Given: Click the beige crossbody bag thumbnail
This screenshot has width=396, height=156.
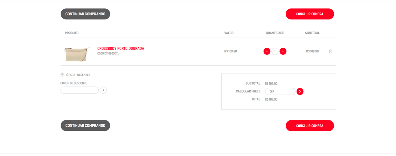Looking at the screenshot, I should pos(77,54).
